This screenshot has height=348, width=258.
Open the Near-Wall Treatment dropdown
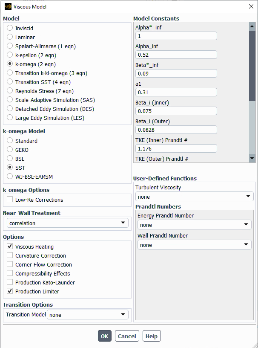pos(68,223)
